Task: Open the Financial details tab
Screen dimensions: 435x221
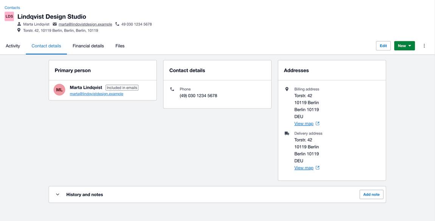Action: point(88,46)
